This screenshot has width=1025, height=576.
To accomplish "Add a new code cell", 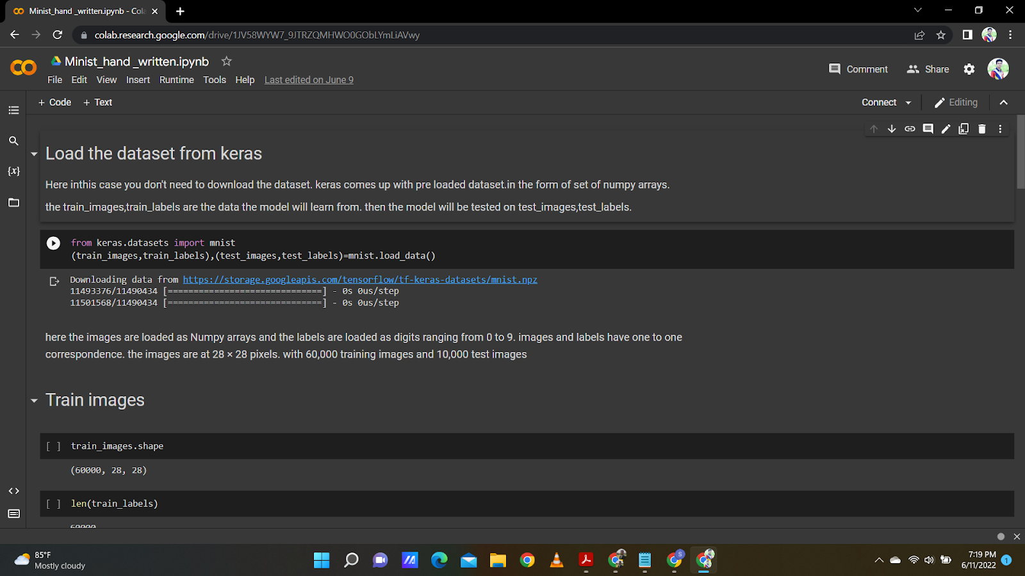I will pos(55,102).
